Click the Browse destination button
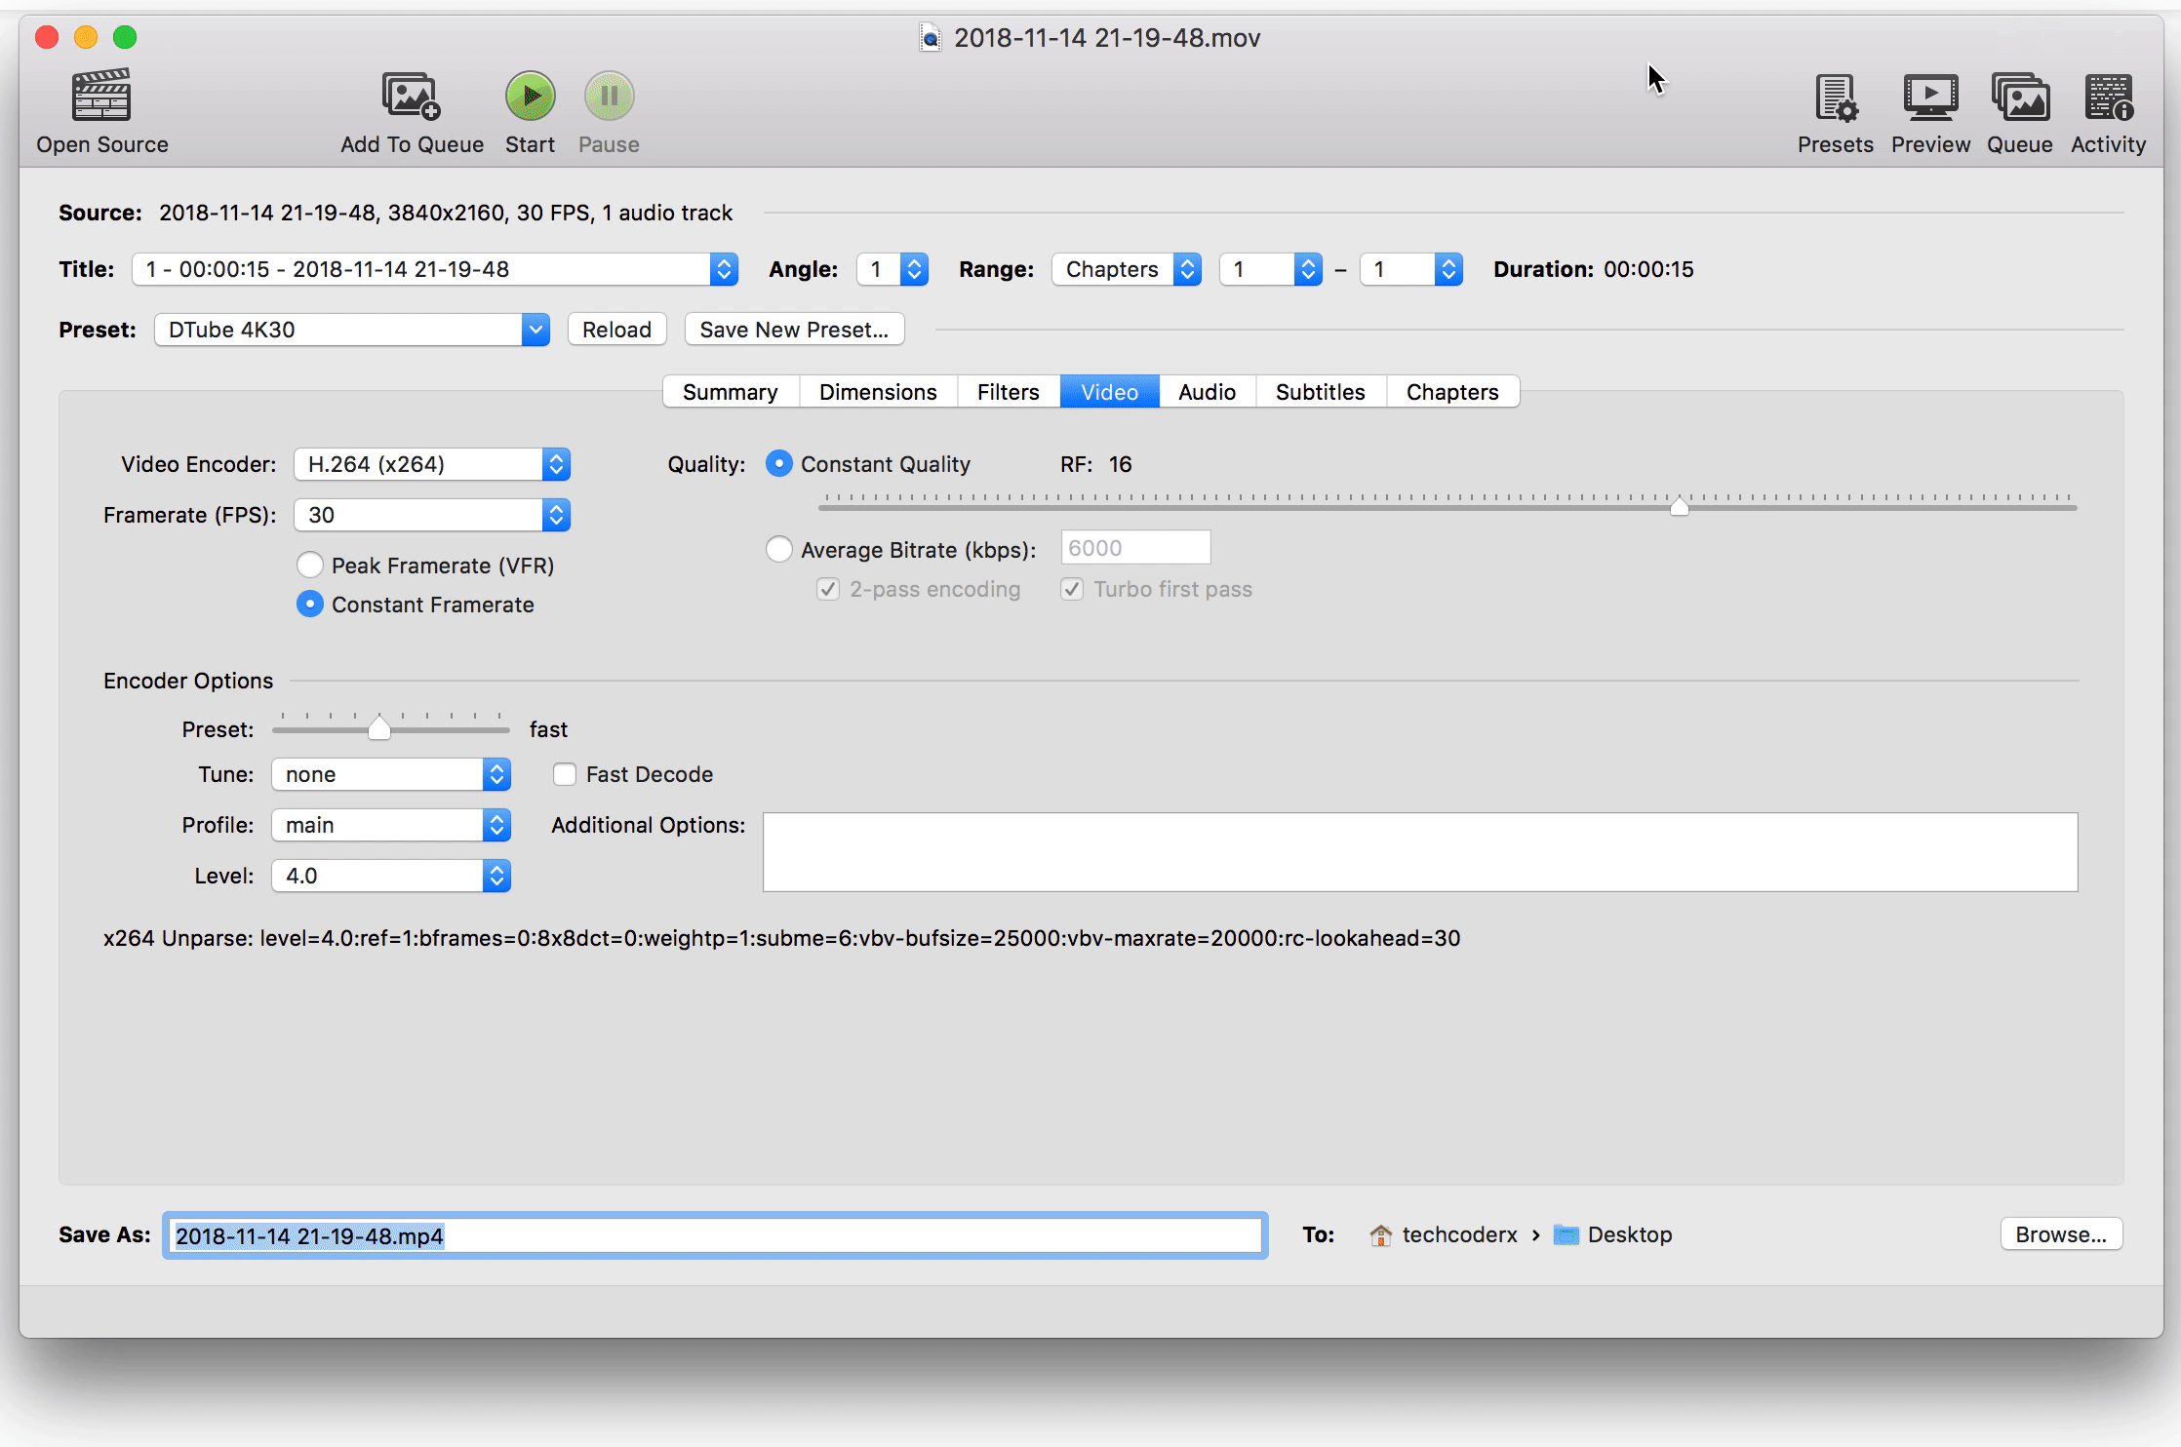Screen dimensions: 2181x1447 (x=2060, y=1234)
